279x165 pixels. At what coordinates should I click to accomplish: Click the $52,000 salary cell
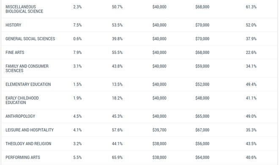[x=202, y=84]
